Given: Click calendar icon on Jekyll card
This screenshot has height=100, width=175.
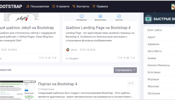Looking at the screenshot, I should (x=2, y=50).
